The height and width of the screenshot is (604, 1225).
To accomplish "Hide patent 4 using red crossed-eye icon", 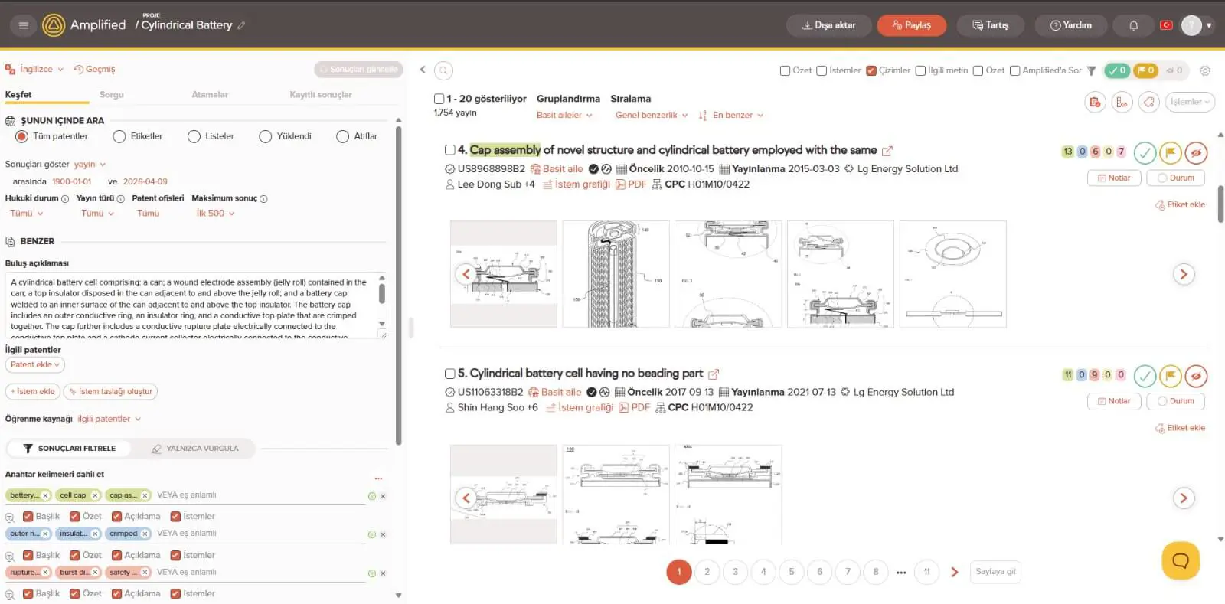I will pyautogui.click(x=1196, y=152).
